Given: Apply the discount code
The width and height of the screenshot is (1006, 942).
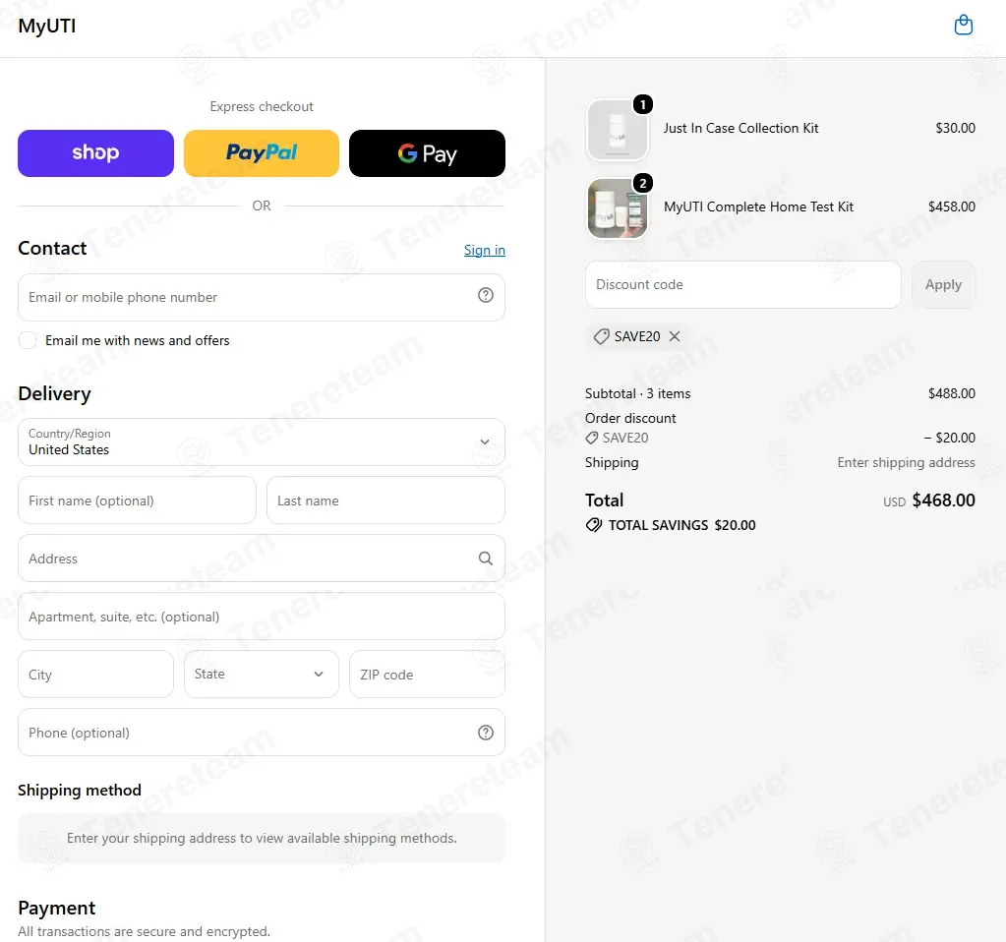Looking at the screenshot, I should pos(943,284).
